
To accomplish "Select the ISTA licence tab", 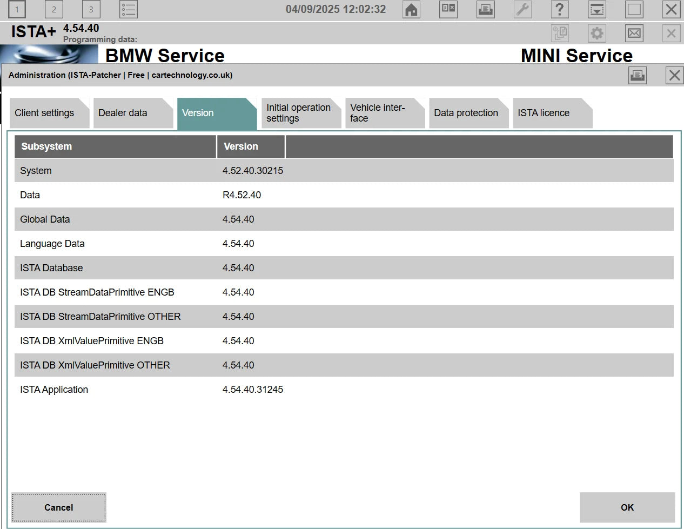I will coord(544,113).
